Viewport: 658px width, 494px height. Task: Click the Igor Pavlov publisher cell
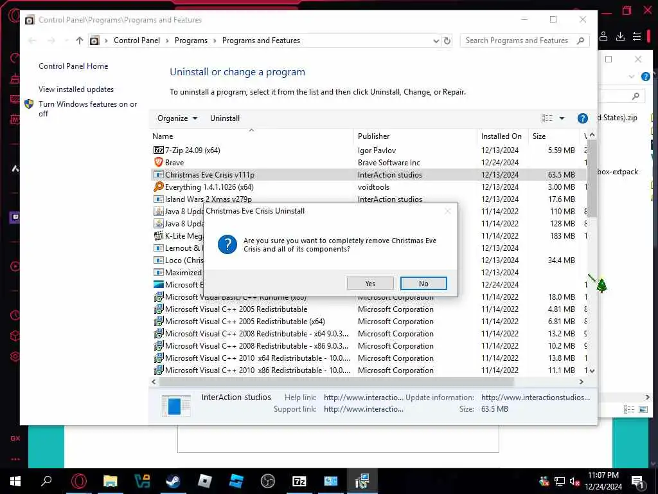pyautogui.click(x=377, y=150)
